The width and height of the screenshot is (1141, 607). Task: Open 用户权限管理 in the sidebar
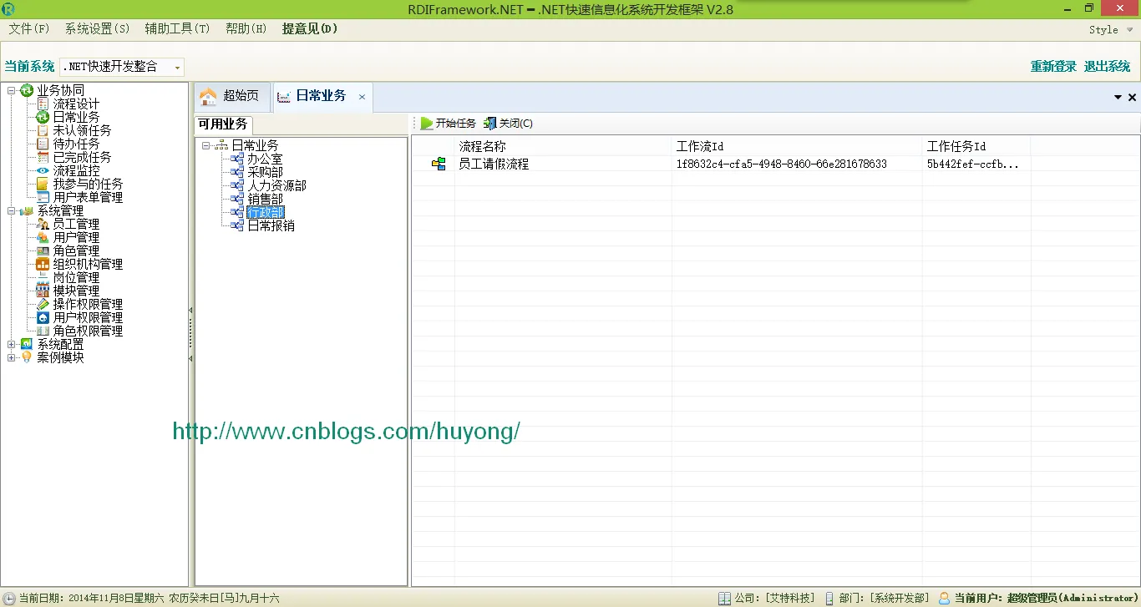(x=88, y=317)
